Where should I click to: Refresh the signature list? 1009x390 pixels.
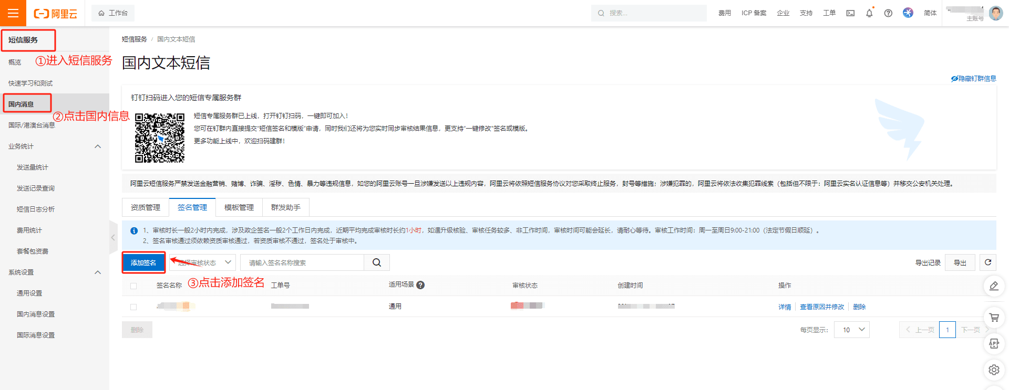988,262
